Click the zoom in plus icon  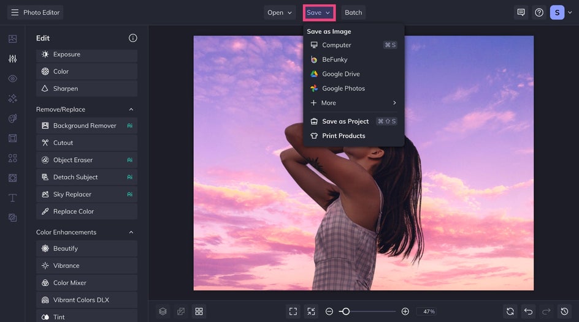point(405,312)
